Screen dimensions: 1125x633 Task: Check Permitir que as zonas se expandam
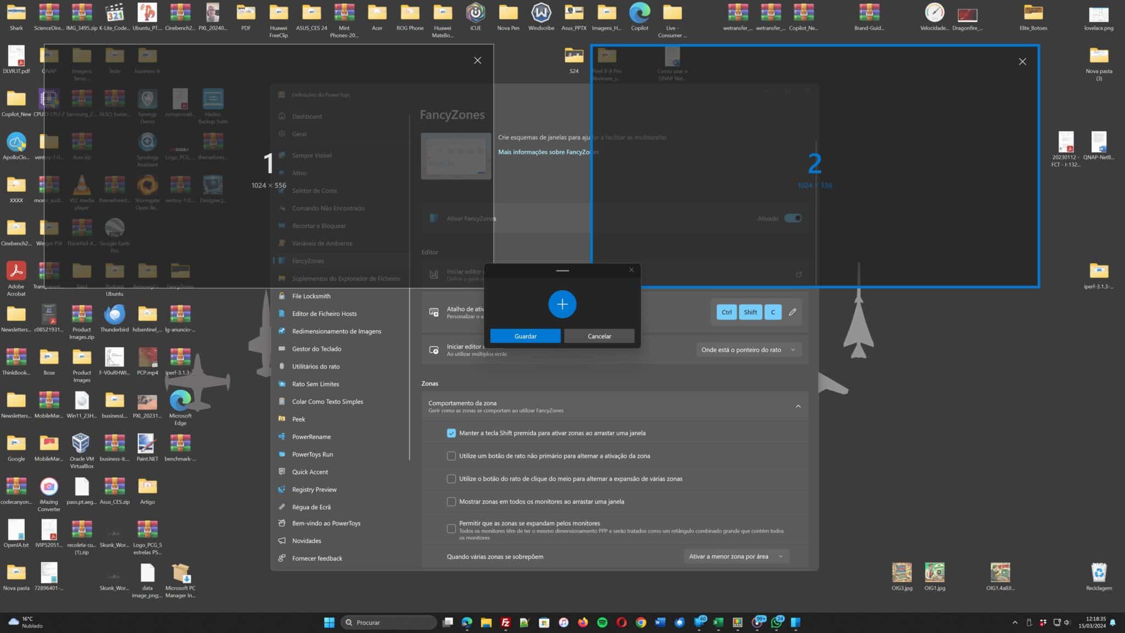[451, 529]
